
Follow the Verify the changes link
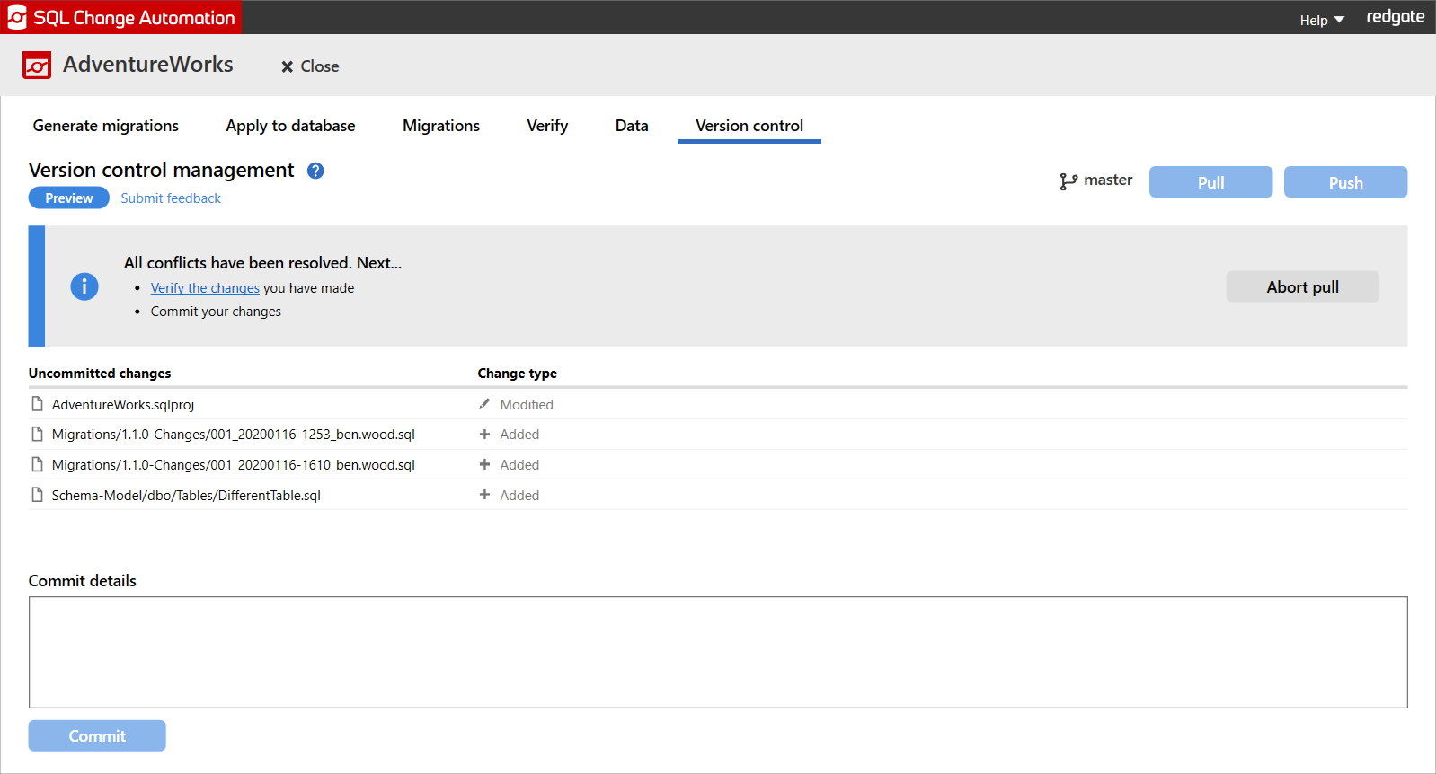[205, 288]
